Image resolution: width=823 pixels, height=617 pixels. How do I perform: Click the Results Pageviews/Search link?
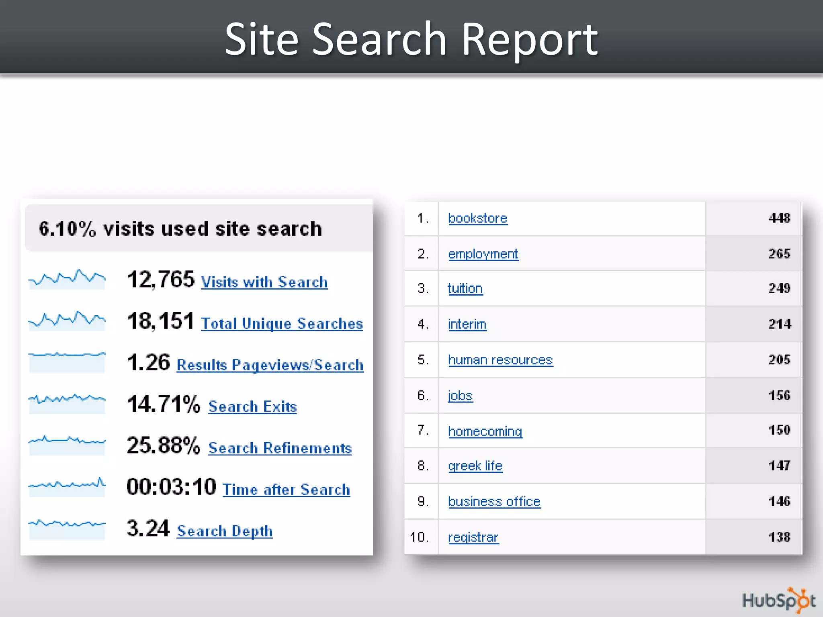pos(270,365)
